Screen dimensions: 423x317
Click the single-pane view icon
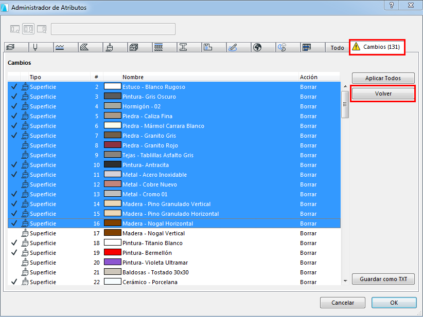click(x=15, y=29)
